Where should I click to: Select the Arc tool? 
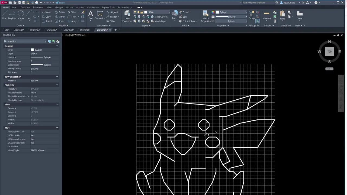click(x=29, y=15)
